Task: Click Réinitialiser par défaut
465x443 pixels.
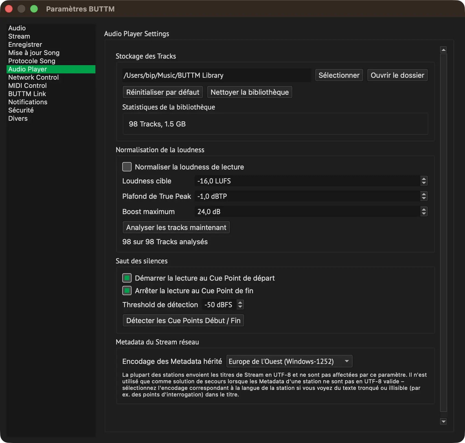Action: [x=163, y=92]
